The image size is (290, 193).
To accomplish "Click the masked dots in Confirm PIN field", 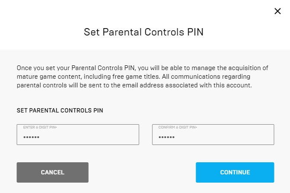I will click(166, 137).
